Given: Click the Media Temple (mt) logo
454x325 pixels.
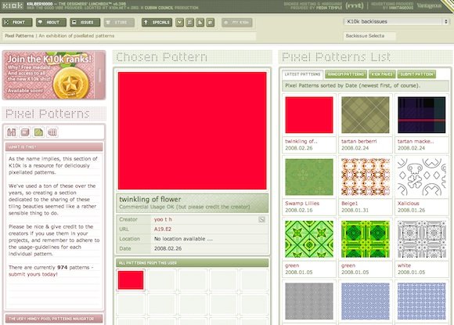Looking at the screenshot, I should coord(355,5).
